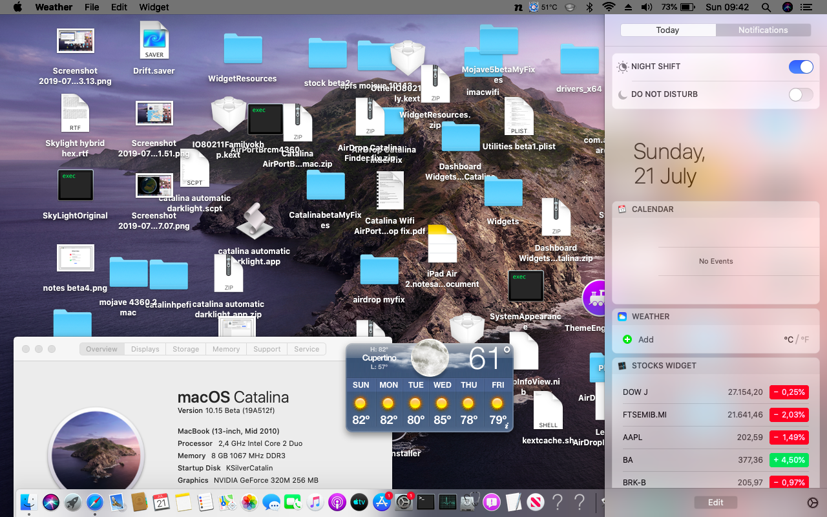Viewport: 827px width, 517px height.
Task: Open the News app in Dock
Action: 536,501
